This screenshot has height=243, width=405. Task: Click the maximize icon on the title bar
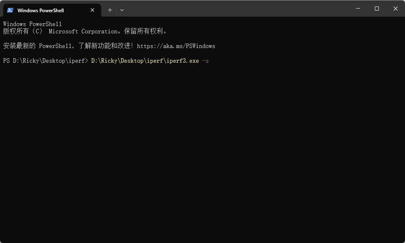(x=376, y=8)
